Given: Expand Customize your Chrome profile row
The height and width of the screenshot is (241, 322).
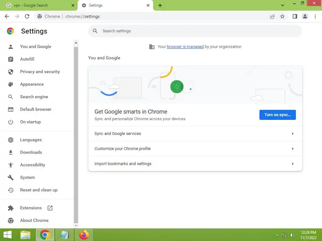Looking at the screenshot, I should (195, 148).
